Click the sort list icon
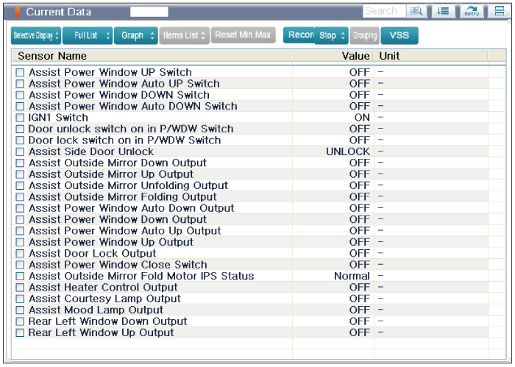This screenshot has height=367, width=515. coord(443,11)
